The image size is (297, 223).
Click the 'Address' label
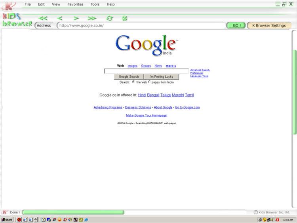click(x=44, y=25)
